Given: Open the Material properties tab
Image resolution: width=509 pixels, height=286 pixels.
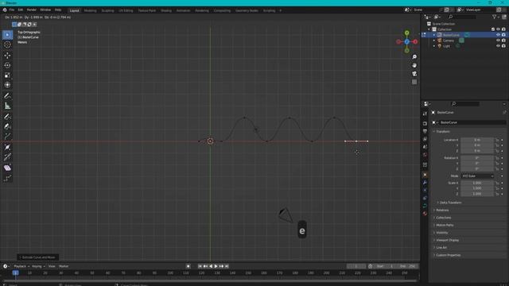Looking at the screenshot, I should point(425,214).
